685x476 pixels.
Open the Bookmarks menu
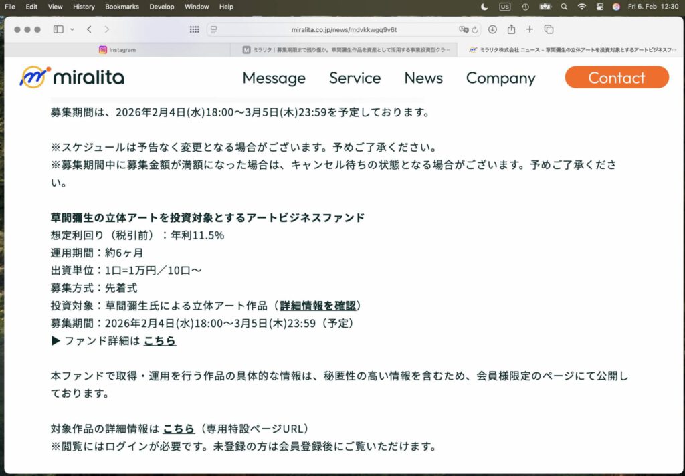point(121,7)
